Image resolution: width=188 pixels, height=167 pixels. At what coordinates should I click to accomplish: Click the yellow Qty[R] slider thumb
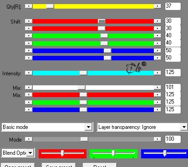(50, 6)
